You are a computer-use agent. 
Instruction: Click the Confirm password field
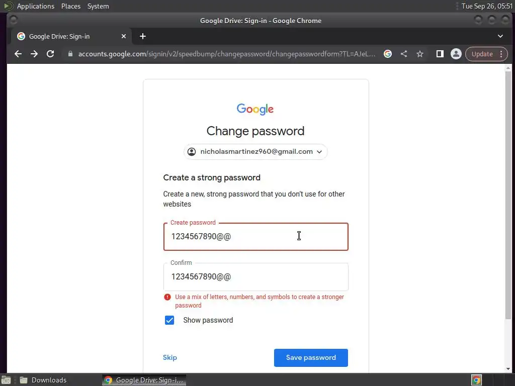point(256,277)
